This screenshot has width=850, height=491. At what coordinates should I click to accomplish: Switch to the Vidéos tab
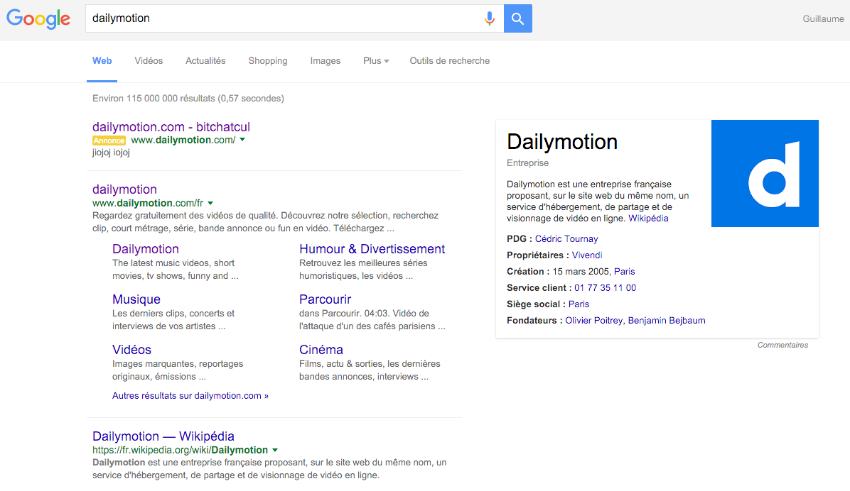click(148, 61)
